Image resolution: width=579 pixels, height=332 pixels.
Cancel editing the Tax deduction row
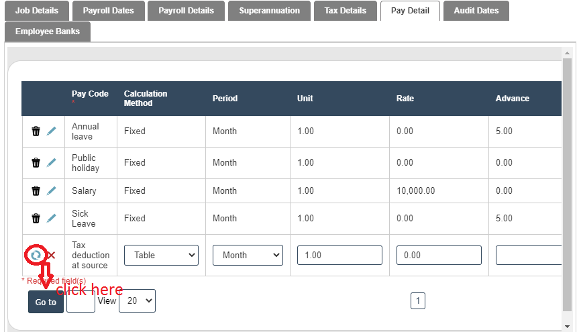pyautogui.click(x=52, y=255)
